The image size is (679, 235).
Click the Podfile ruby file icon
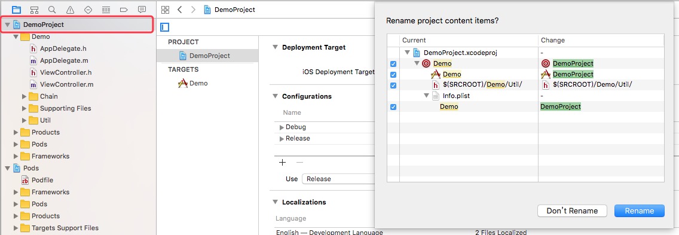coord(25,180)
